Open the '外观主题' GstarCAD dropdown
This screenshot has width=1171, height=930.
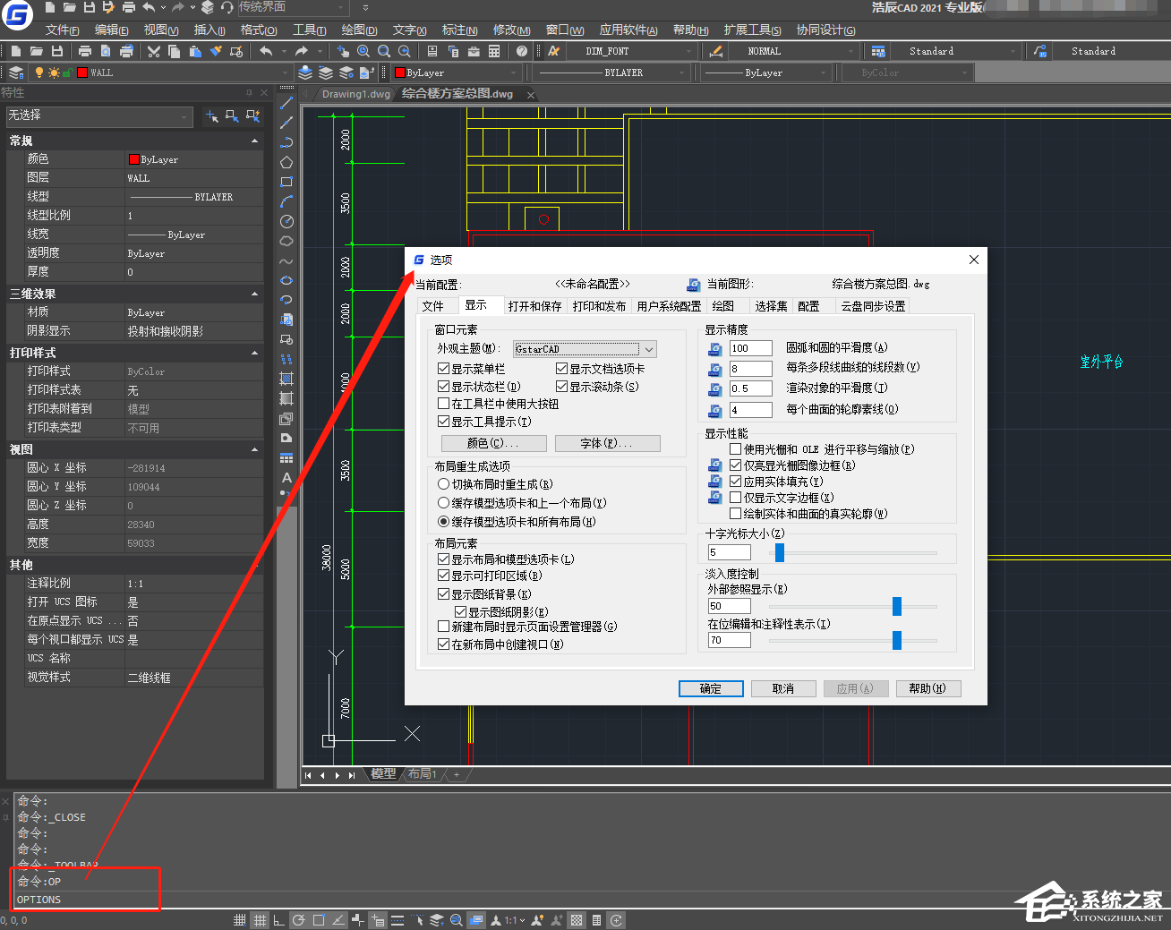pyautogui.click(x=648, y=349)
